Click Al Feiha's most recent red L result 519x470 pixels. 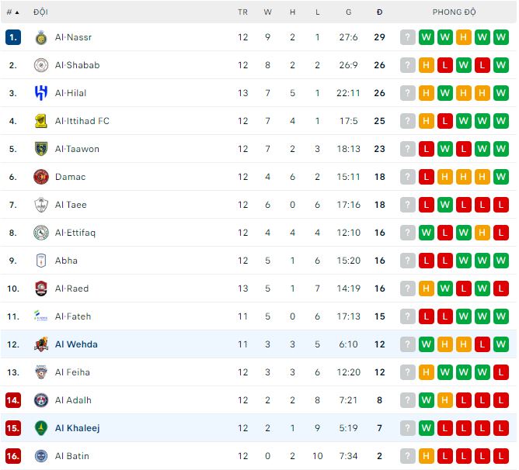click(501, 372)
